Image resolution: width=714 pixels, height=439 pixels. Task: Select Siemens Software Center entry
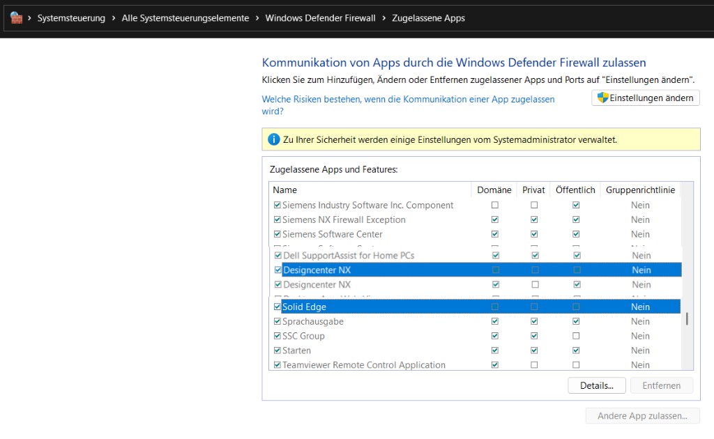pos(333,234)
